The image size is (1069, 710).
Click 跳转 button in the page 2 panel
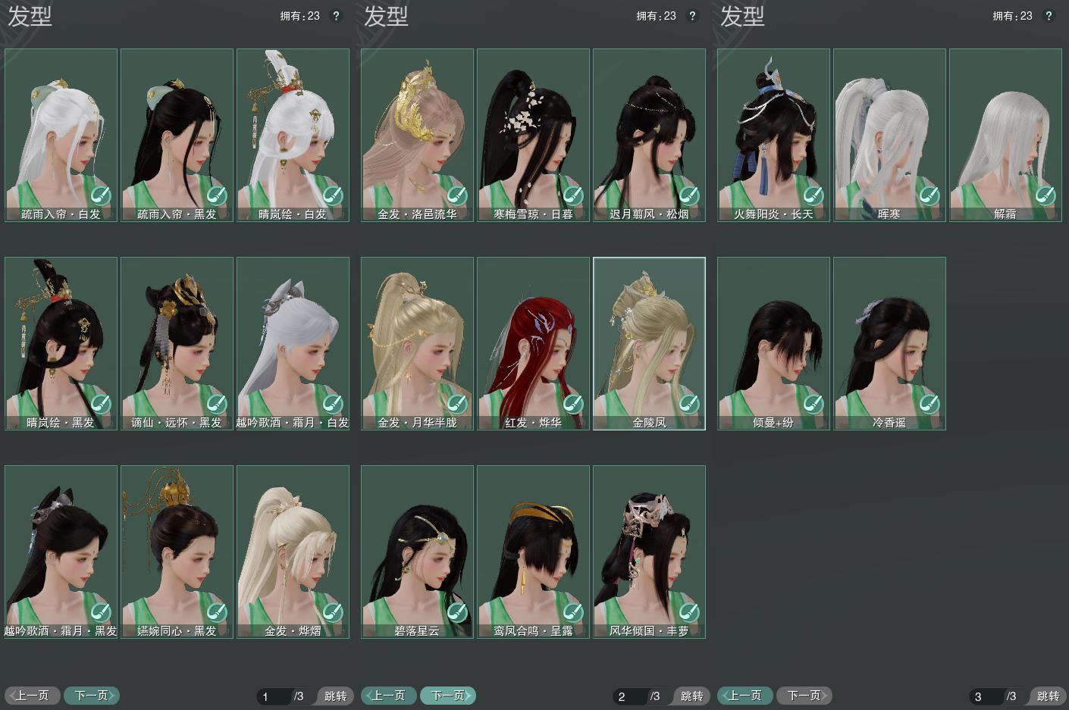coord(691,696)
